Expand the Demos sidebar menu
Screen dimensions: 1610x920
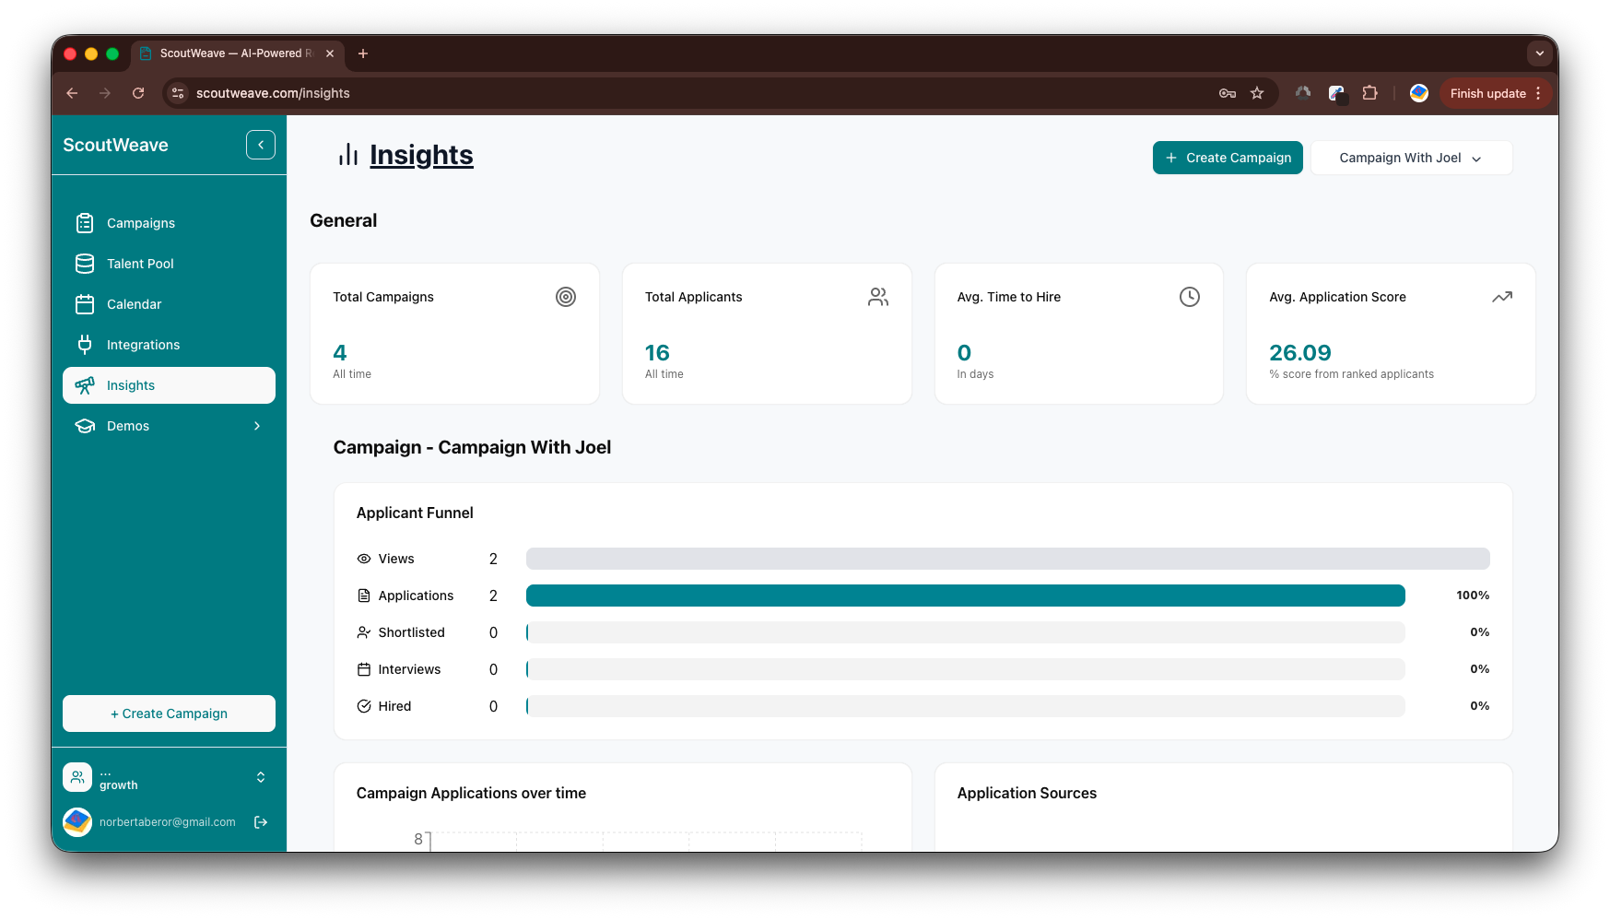[169, 426]
